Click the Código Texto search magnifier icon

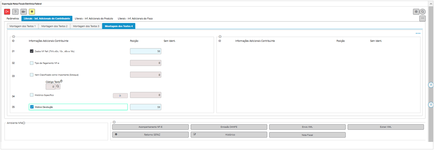click(58, 87)
